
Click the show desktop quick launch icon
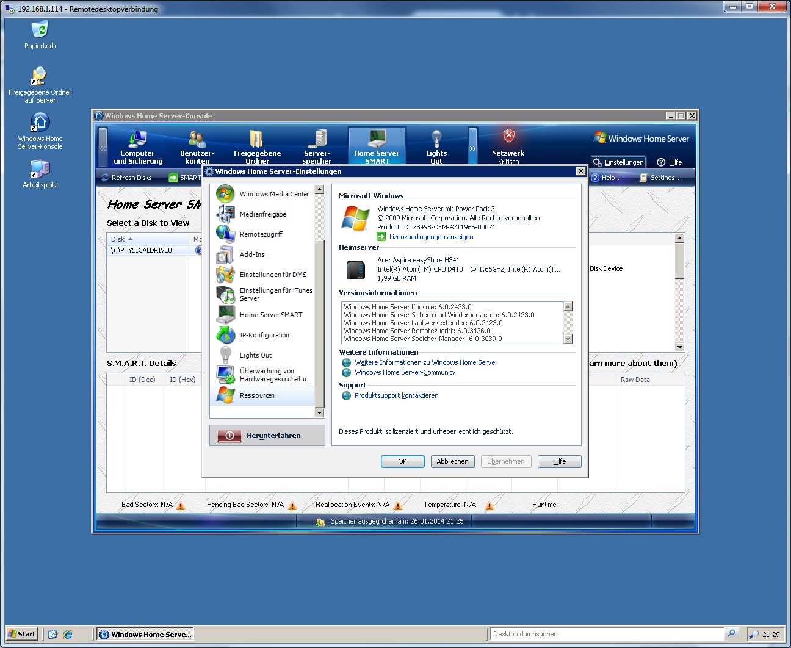point(52,634)
